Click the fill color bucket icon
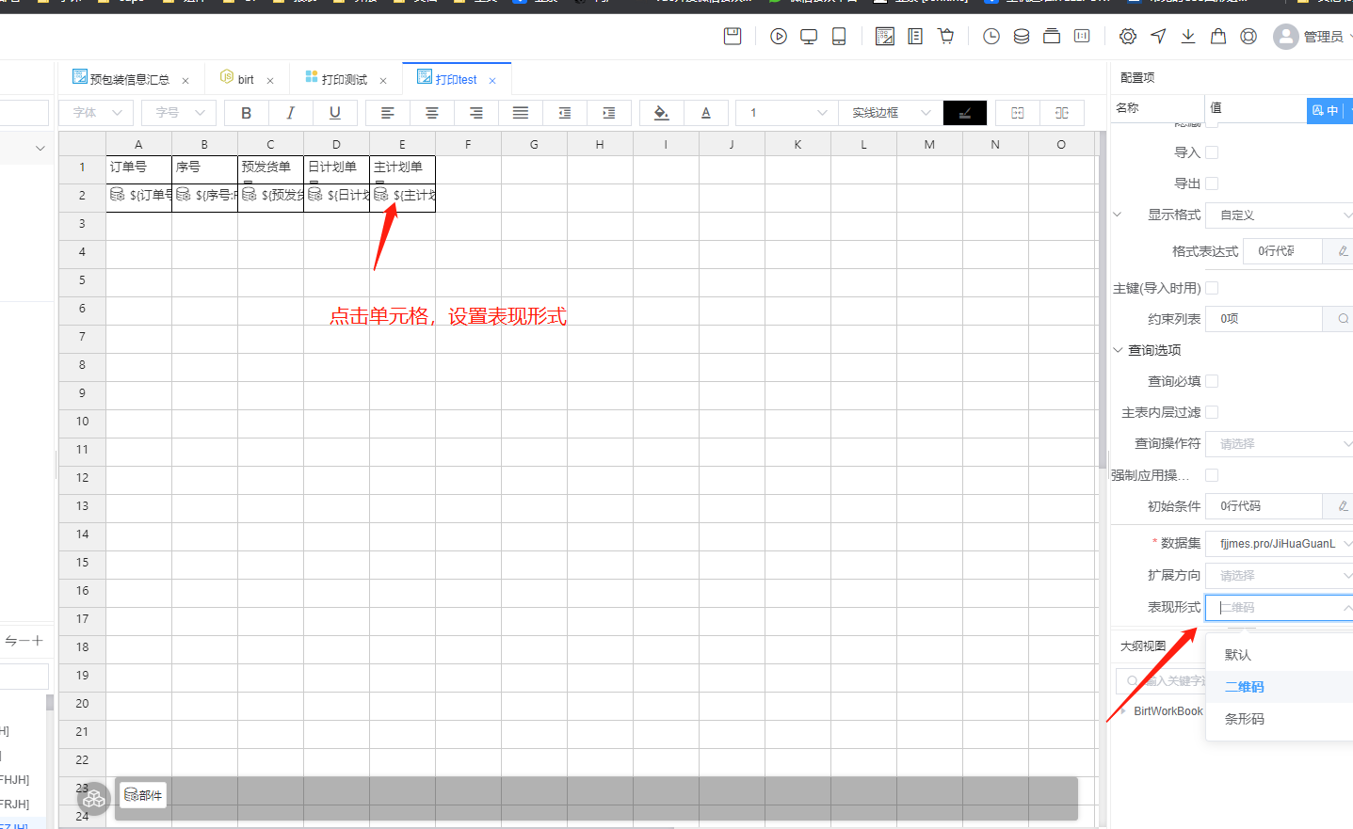Screen dimensions: 1353x829 click(x=661, y=113)
